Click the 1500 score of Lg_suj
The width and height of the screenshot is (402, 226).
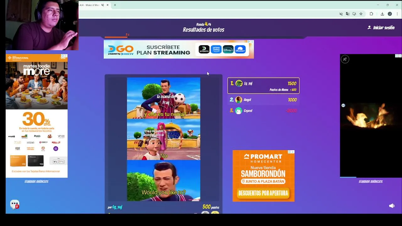pyautogui.click(x=292, y=83)
